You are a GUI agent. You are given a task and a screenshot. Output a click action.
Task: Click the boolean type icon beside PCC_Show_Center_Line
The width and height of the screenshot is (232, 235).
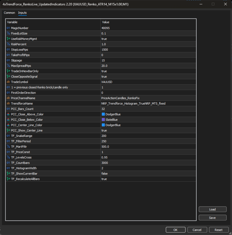coord(8,130)
